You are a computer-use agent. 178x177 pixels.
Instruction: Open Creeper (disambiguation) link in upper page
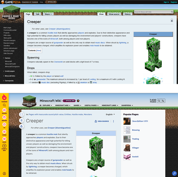click(59, 29)
